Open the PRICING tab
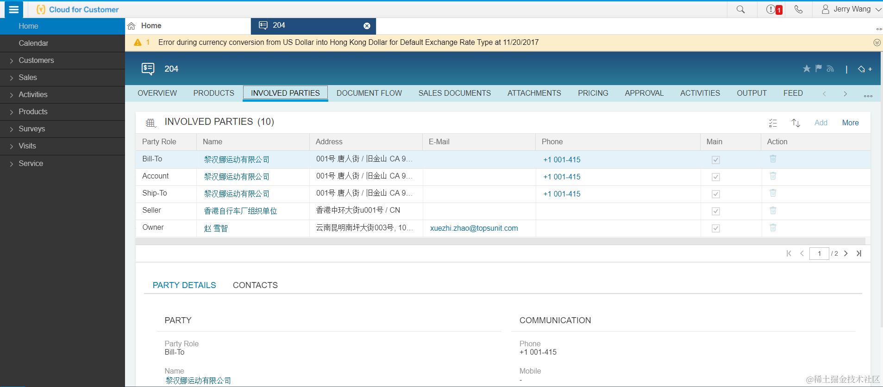 [593, 93]
